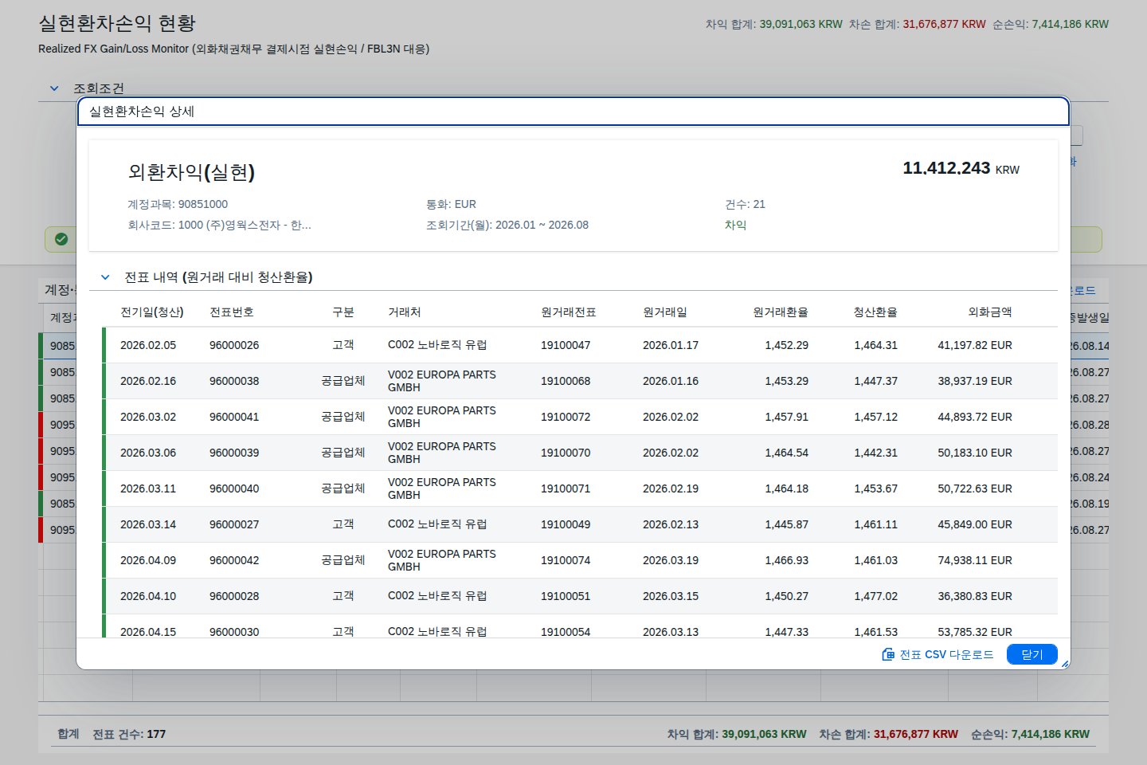
Task: Click the 구분 column header
Action: click(343, 312)
